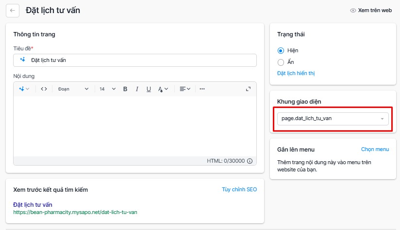Screen dimensions: 400x230
Task: Click the Chọn menu link
Action: [375, 149]
